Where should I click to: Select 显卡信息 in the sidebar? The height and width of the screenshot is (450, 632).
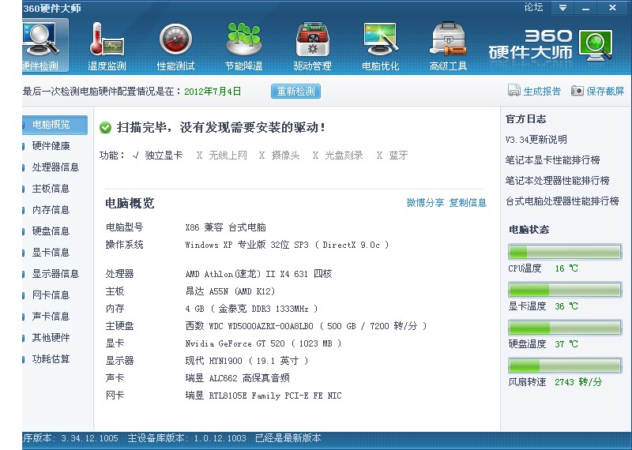pyautogui.click(x=51, y=253)
